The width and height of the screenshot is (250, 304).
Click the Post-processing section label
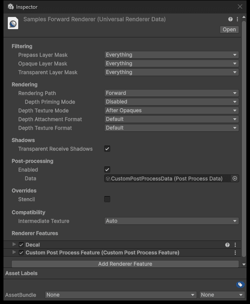click(x=33, y=161)
